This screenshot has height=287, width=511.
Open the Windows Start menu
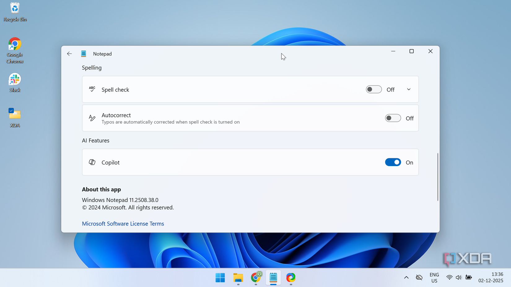pyautogui.click(x=220, y=278)
